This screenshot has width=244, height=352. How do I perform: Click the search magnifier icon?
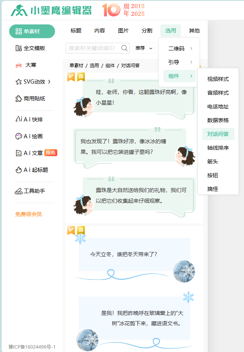[124, 48]
